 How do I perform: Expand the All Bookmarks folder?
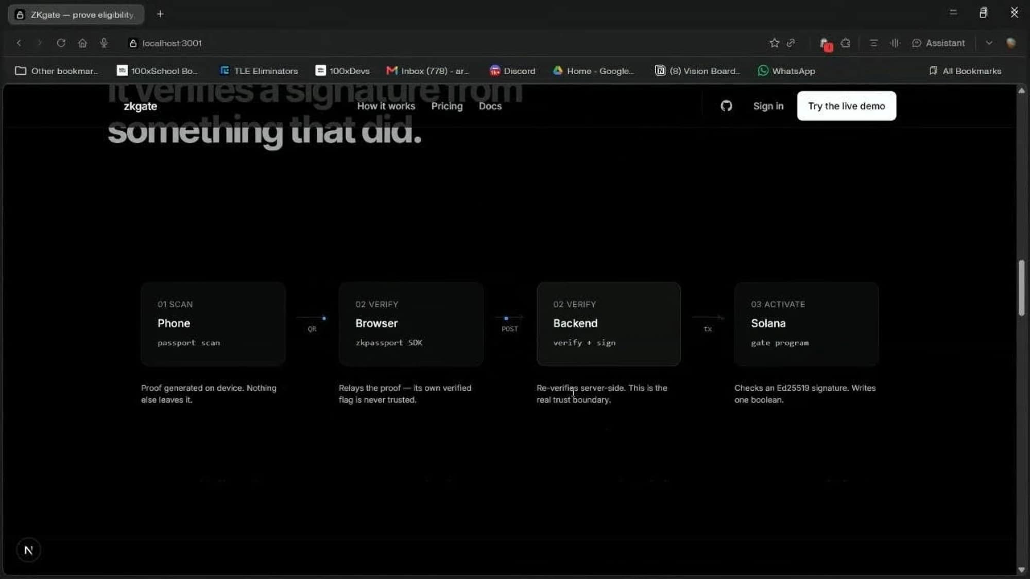pyautogui.click(x=965, y=71)
